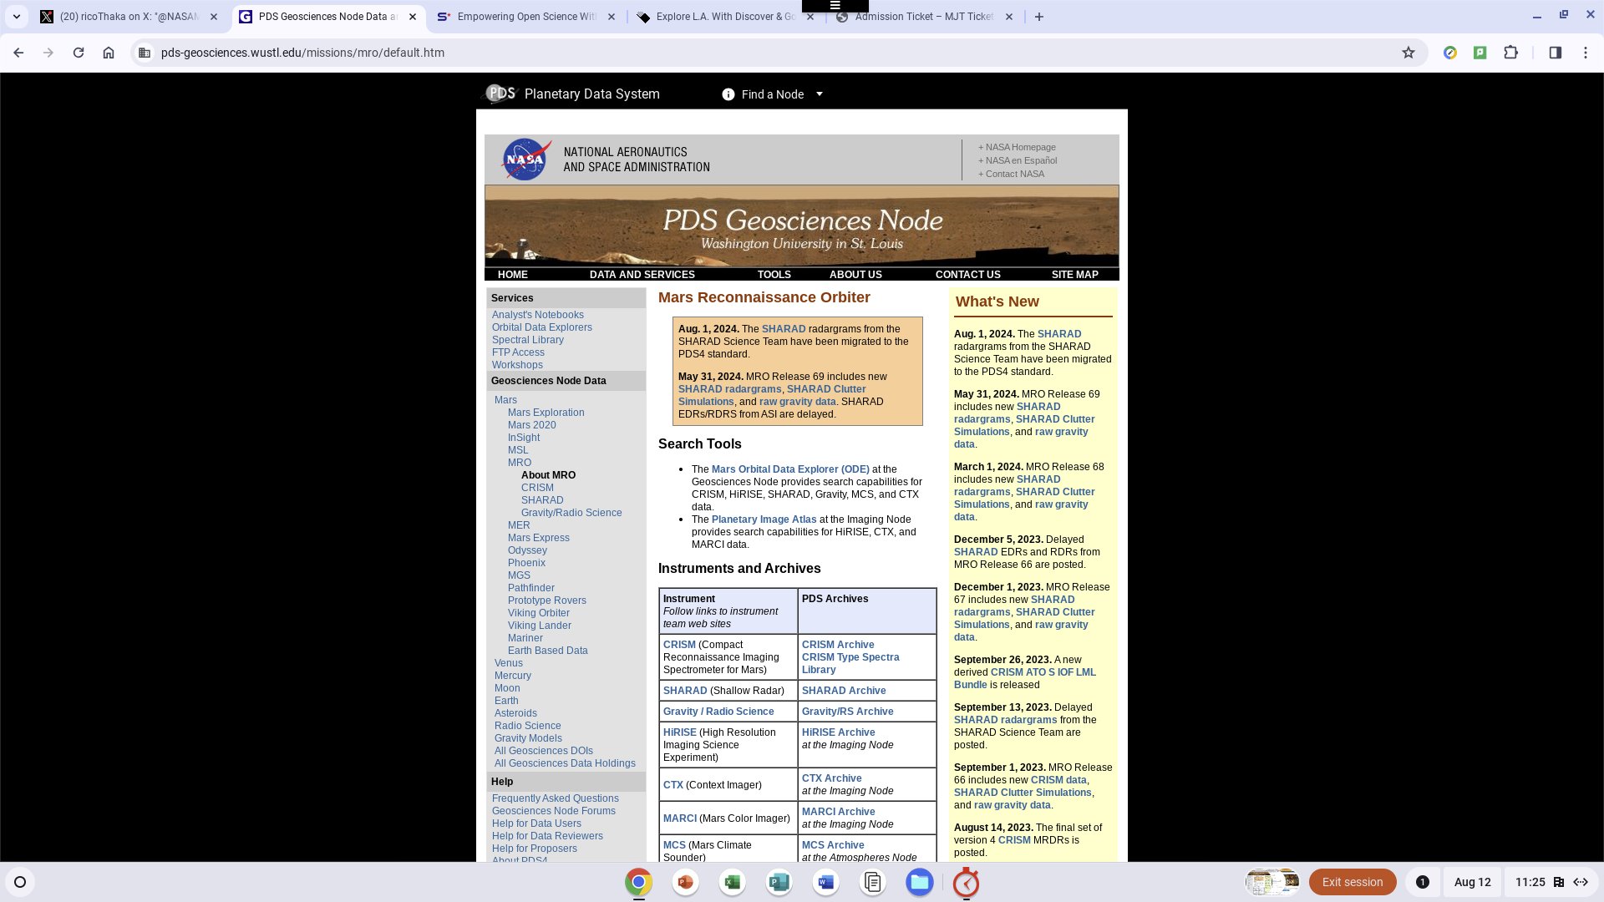Click the Google Sheets icon in taskbar
The height and width of the screenshot is (902, 1604).
tap(732, 881)
